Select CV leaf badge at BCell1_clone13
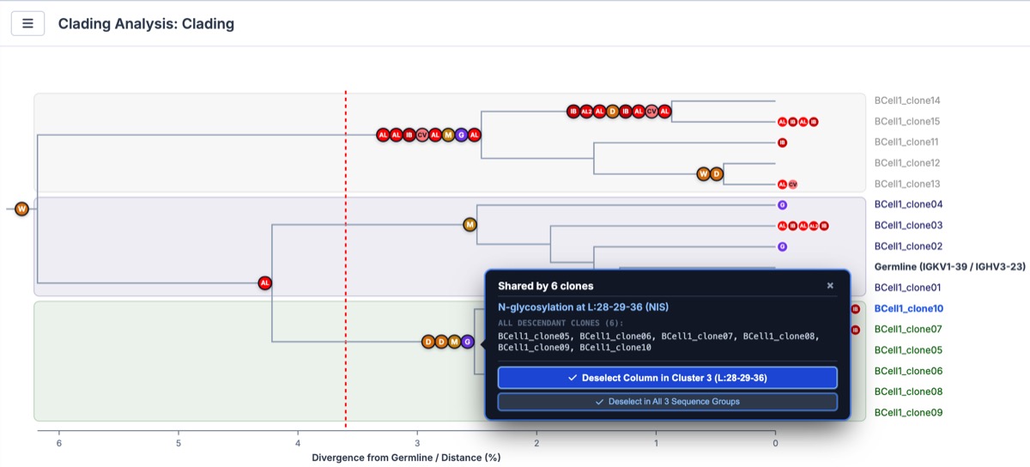This screenshot has height=467, width=1030. tap(792, 185)
